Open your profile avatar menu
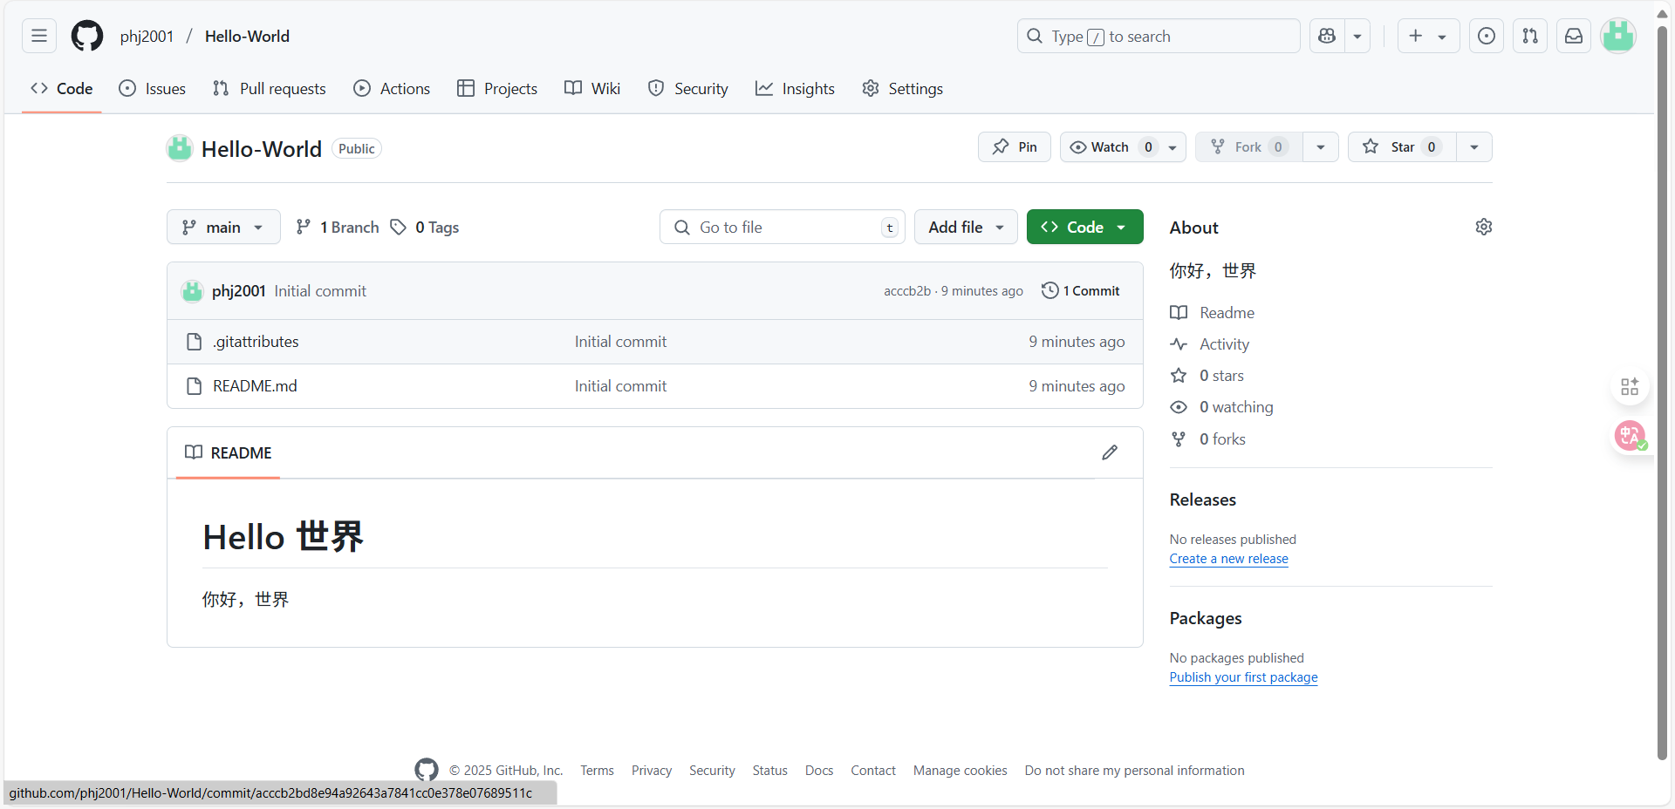This screenshot has width=1675, height=809. pos(1618,36)
